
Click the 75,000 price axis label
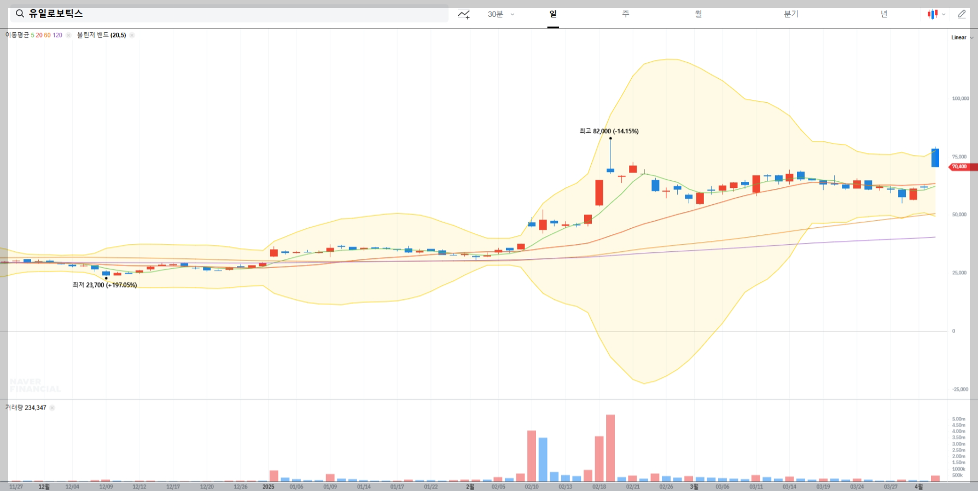point(959,157)
